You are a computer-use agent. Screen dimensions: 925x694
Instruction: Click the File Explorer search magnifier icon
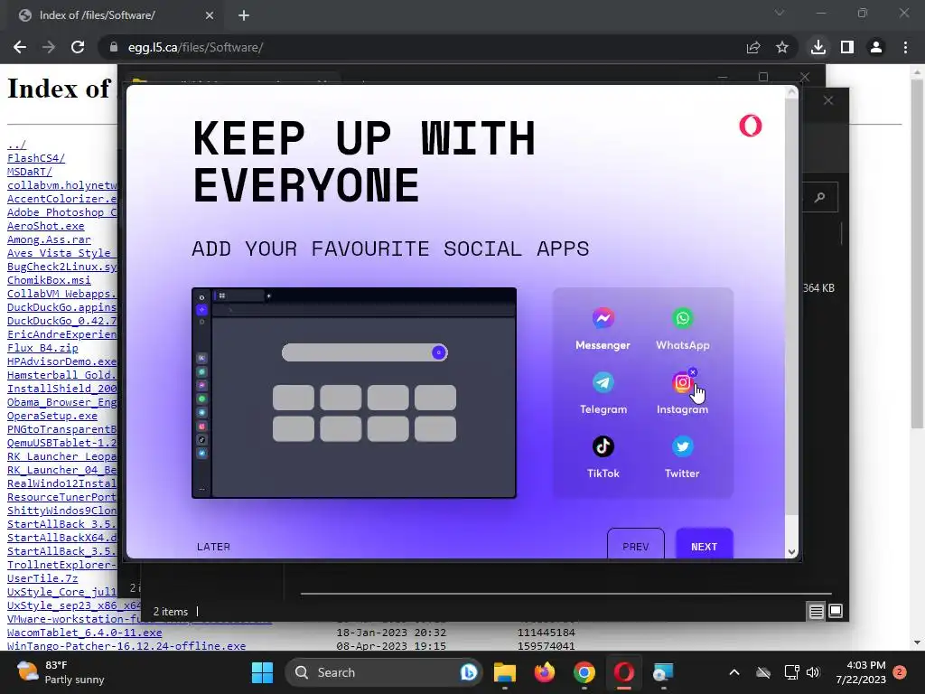(x=819, y=197)
